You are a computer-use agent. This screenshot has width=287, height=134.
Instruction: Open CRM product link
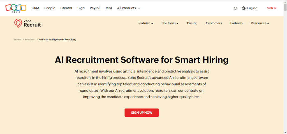tap(35, 8)
